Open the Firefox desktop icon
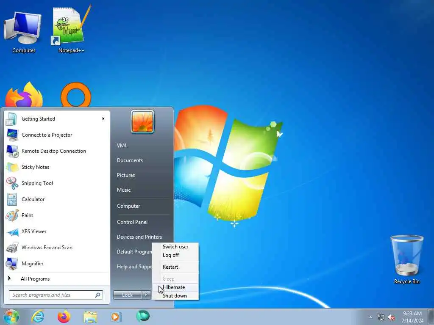Viewport: 434px width, 325px height. point(24,94)
